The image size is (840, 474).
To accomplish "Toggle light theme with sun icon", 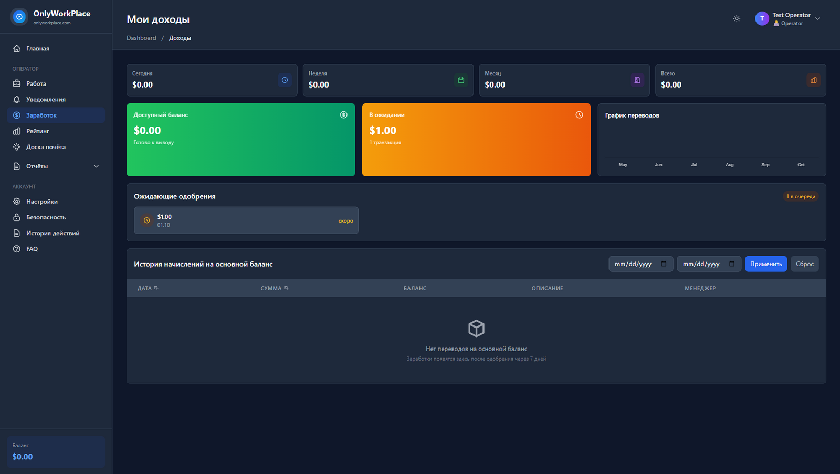I will pyautogui.click(x=737, y=18).
